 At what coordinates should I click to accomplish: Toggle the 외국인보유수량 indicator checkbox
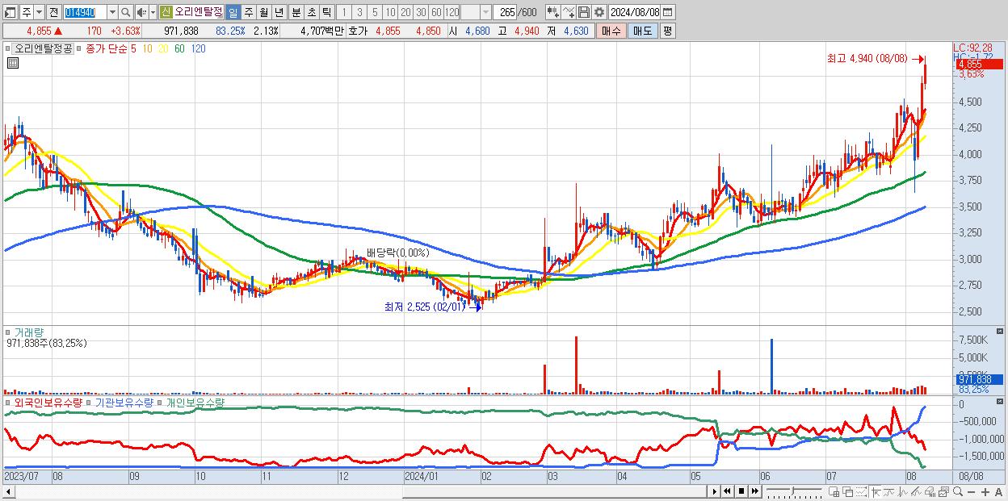tap(9, 402)
